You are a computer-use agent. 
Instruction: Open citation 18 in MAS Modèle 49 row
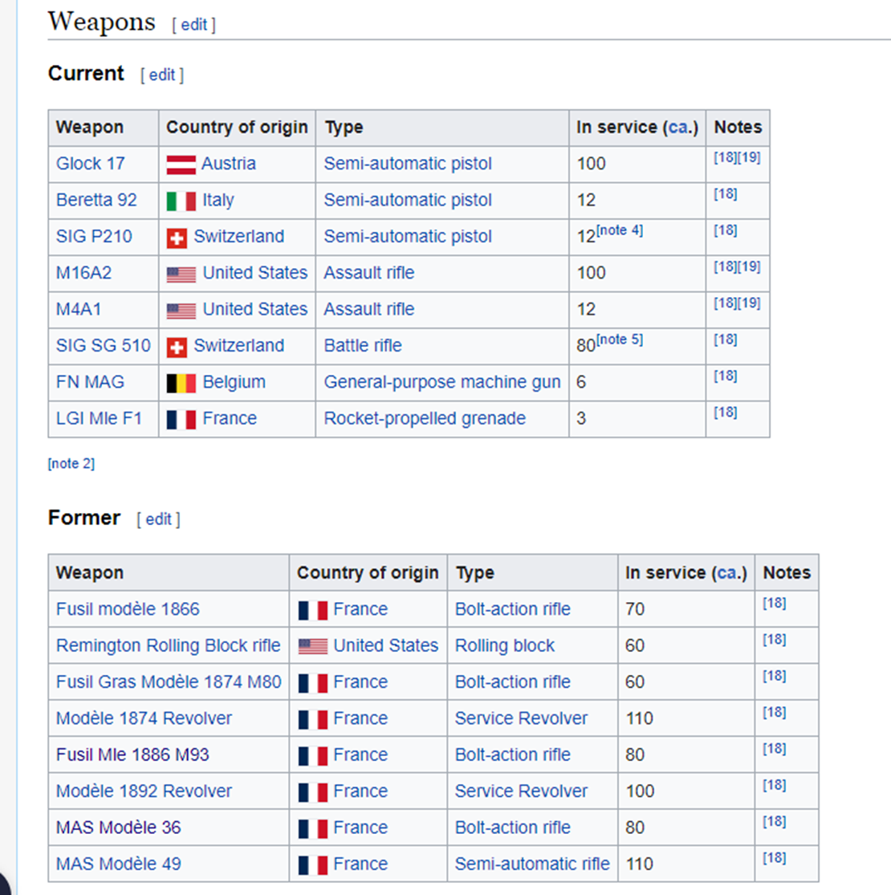775,858
